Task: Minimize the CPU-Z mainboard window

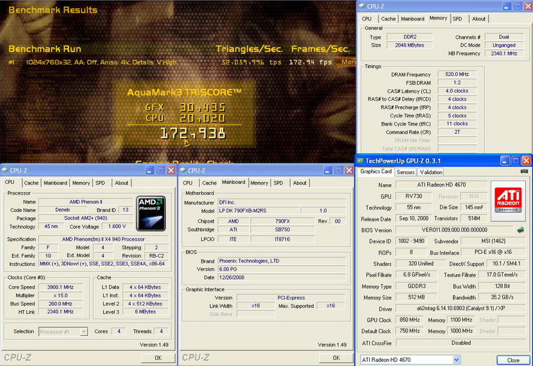Action: 327,171
